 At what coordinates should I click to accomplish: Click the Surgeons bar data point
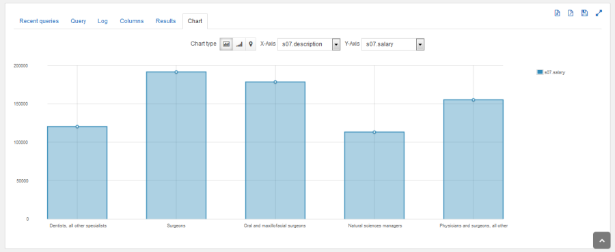(x=176, y=72)
